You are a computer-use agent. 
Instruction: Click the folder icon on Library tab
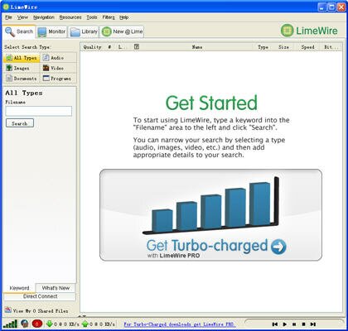point(75,32)
